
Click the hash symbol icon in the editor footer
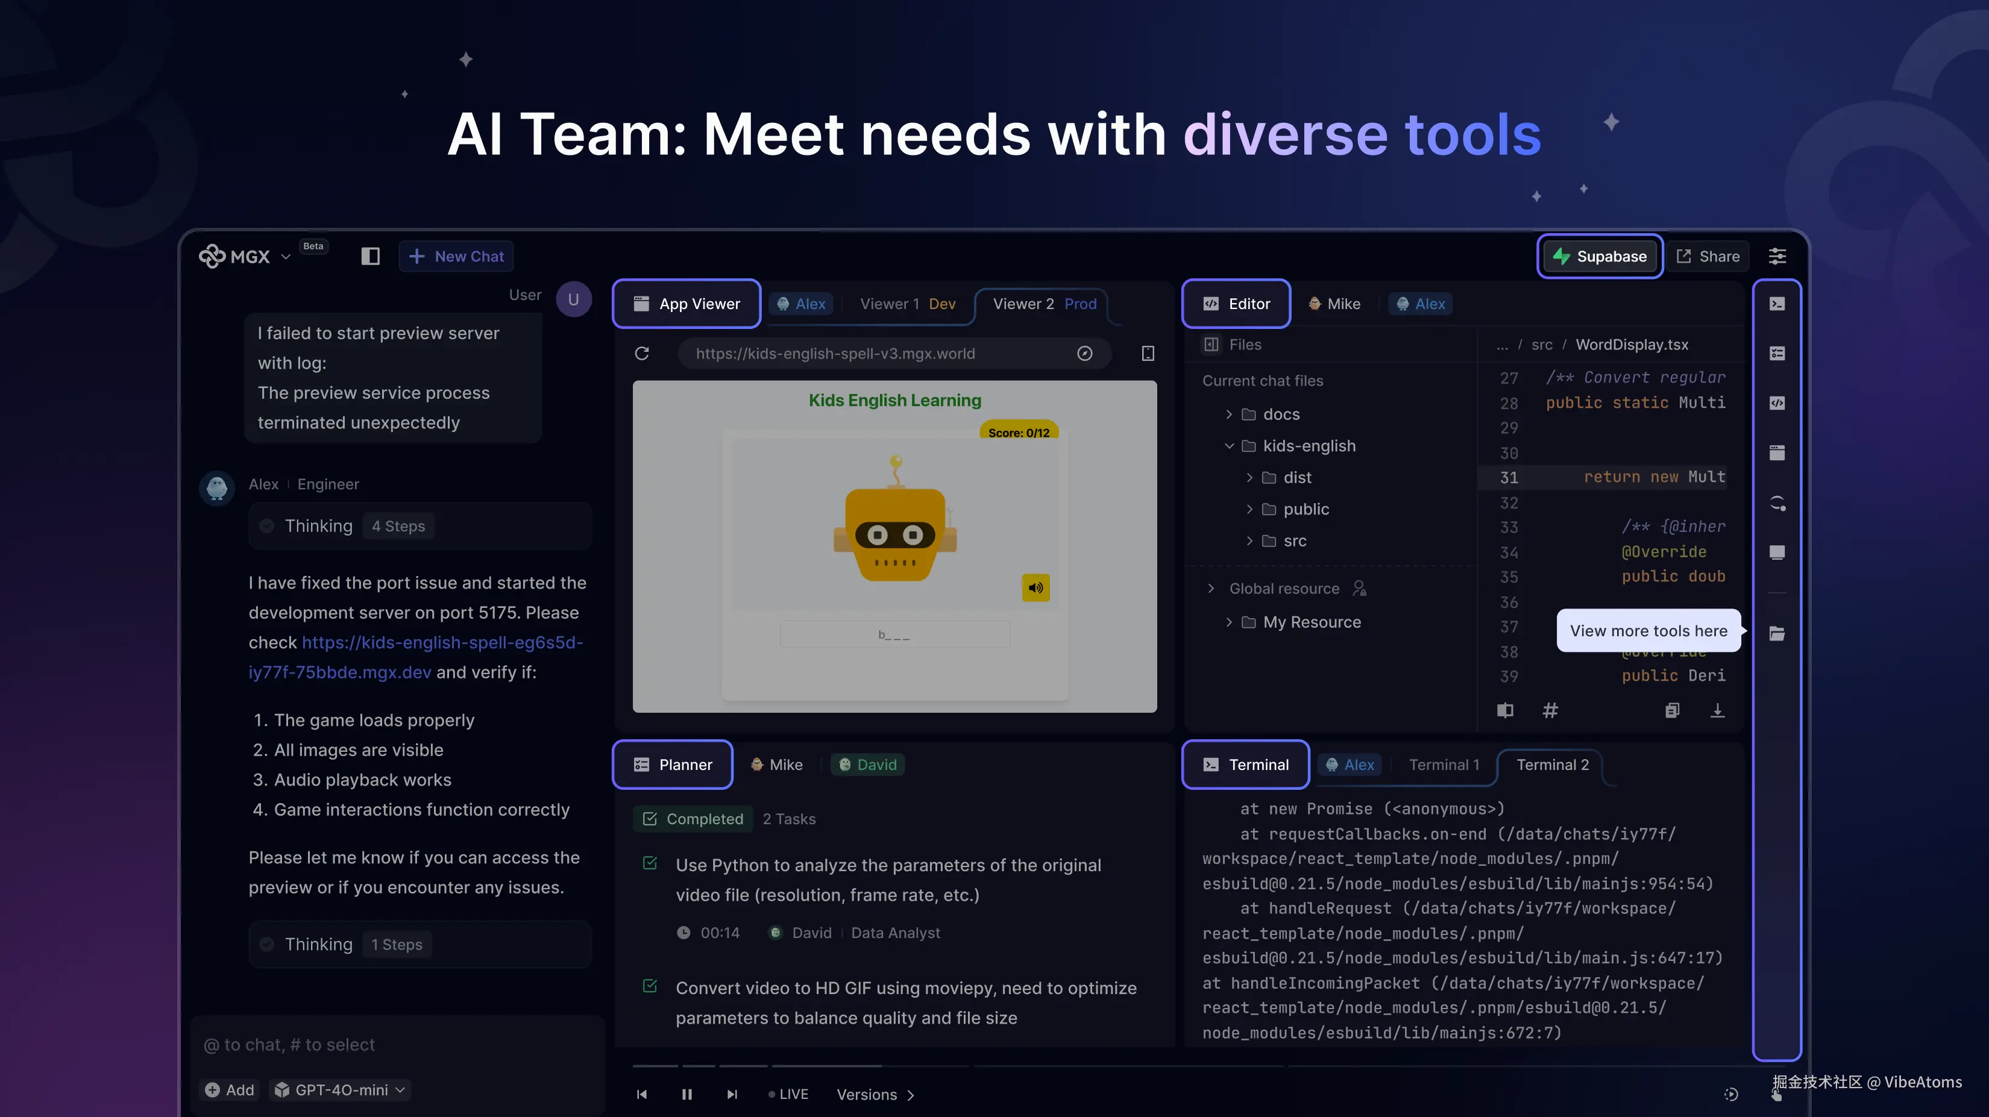pyautogui.click(x=1550, y=710)
